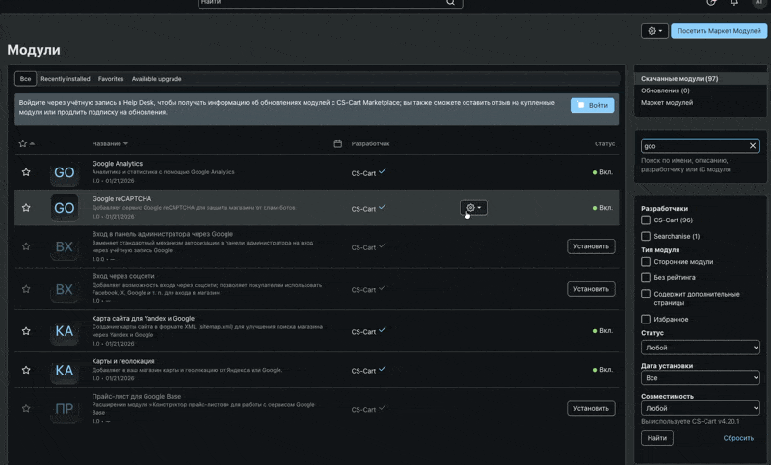The height and width of the screenshot is (465, 771).
Task: Star the Google Analytics module as favorite
Action: pos(26,172)
